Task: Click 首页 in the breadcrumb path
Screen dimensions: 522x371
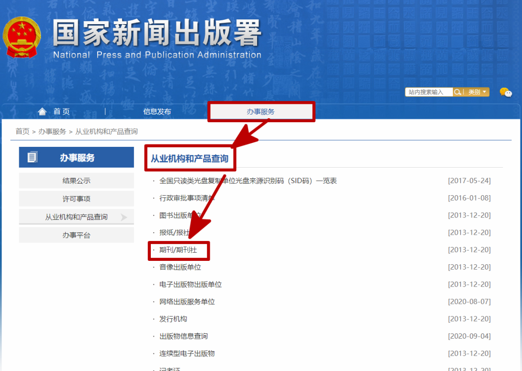Action: point(22,131)
